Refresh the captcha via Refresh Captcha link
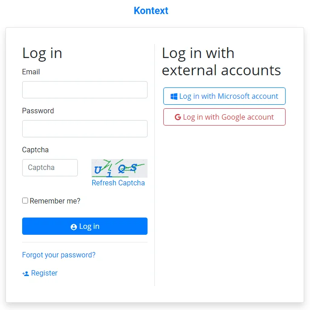The width and height of the screenshot is (310, 310). point(118,183)
